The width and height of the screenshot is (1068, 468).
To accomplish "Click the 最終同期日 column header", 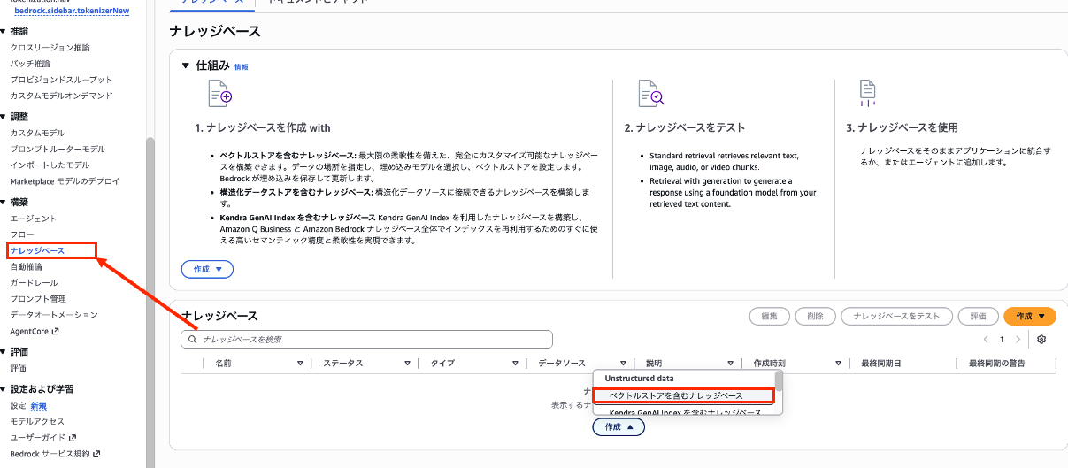I will (881, 364).
